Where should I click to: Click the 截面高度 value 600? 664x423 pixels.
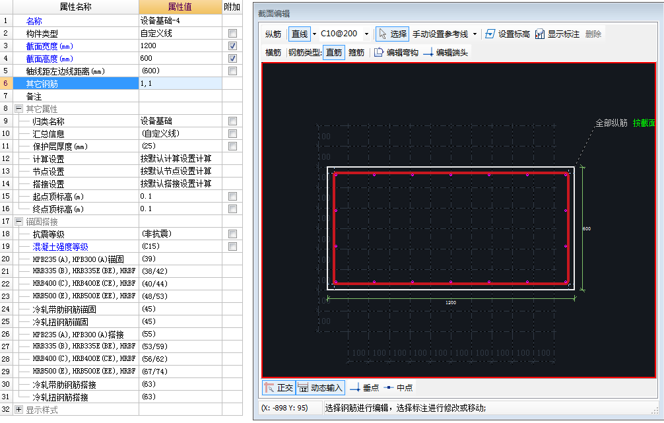[180, 59]
